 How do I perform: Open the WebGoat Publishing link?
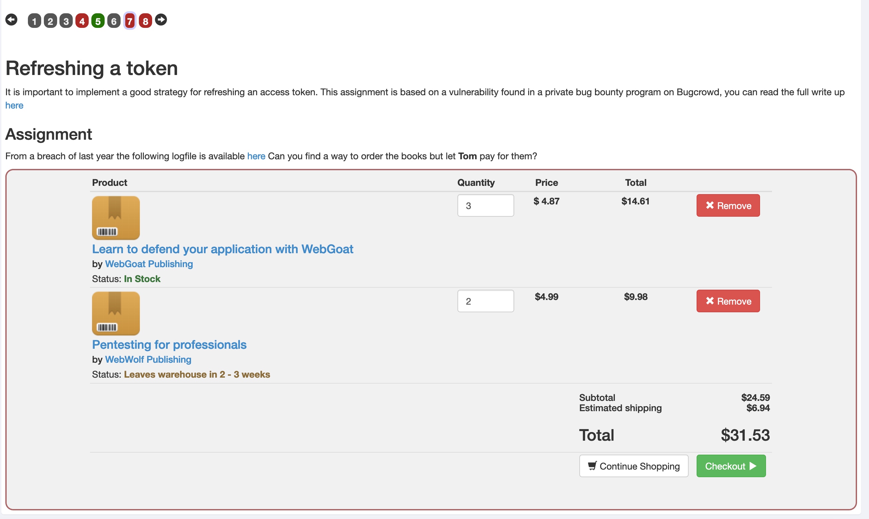[x=149, y=264]
